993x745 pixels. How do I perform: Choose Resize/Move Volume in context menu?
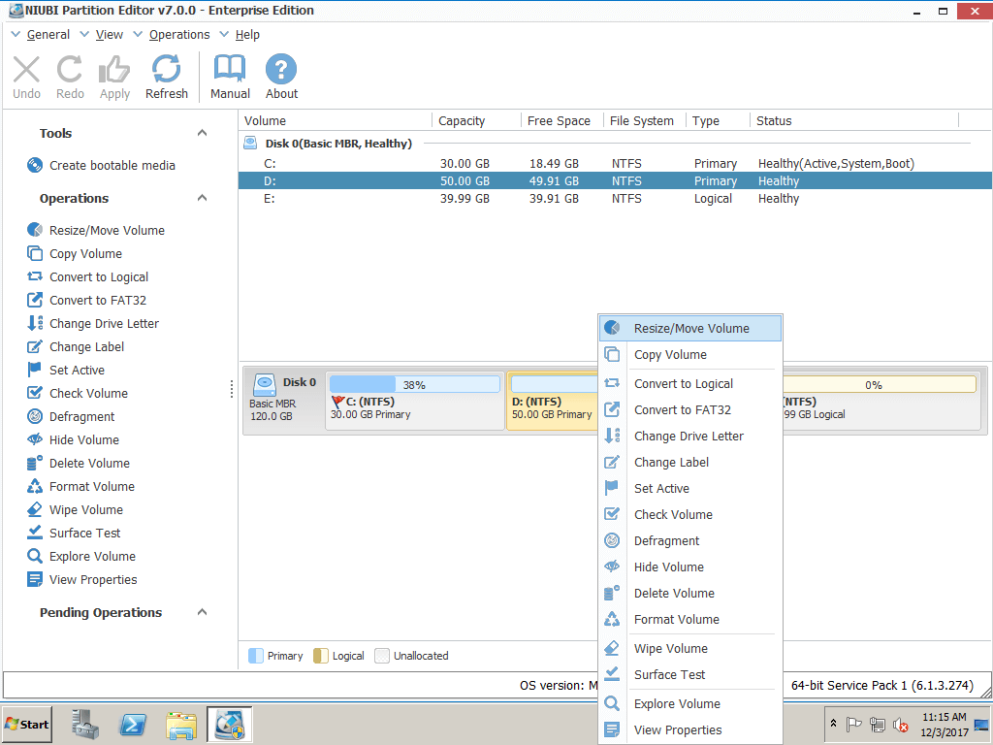[x=690, y=328]
